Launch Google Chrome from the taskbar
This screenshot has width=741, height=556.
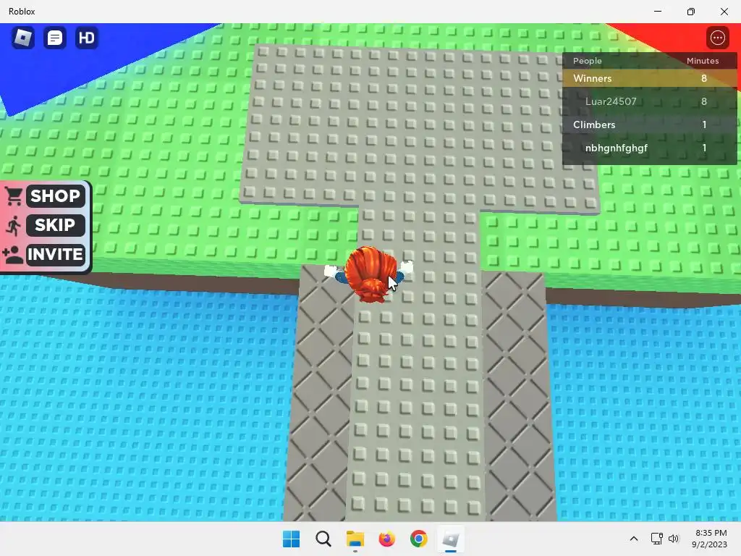coord(419,539)
